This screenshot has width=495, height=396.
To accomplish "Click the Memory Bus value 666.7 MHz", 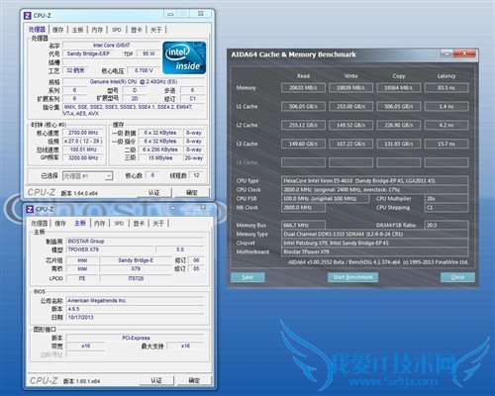I will [x=303, y=225].
